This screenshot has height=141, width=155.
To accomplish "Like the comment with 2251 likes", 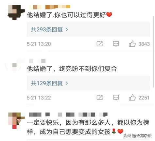I will [x=132, y=97].
